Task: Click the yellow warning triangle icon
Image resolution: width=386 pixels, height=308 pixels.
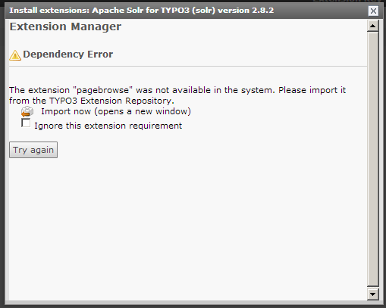Action: pos(15,55)
